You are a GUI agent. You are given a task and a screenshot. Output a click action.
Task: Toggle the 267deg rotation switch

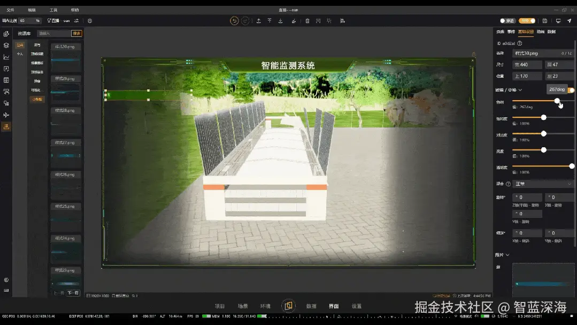pos(571,89)
